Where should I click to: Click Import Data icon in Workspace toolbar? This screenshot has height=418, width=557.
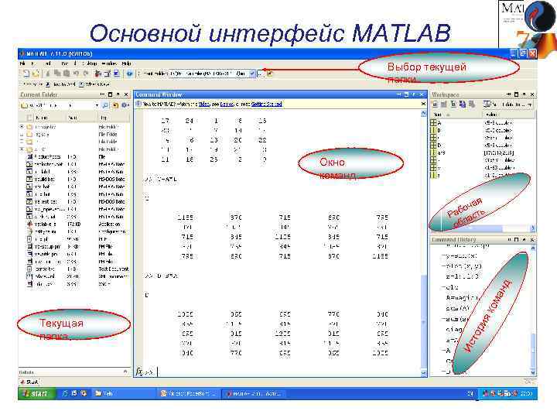[453, 104]
